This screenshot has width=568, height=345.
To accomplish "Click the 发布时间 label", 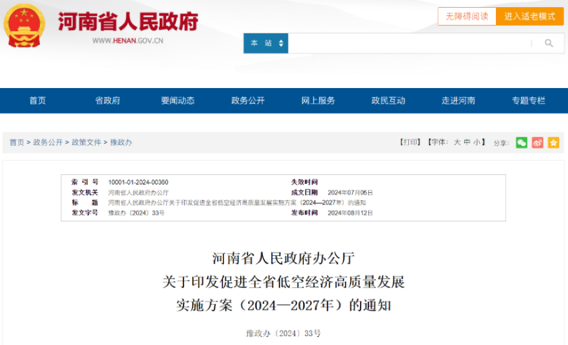I will pyautogui.click(x=305, y=212).
